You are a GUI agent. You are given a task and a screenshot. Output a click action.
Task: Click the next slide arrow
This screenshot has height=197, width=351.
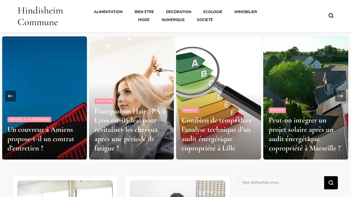[341, 96]
